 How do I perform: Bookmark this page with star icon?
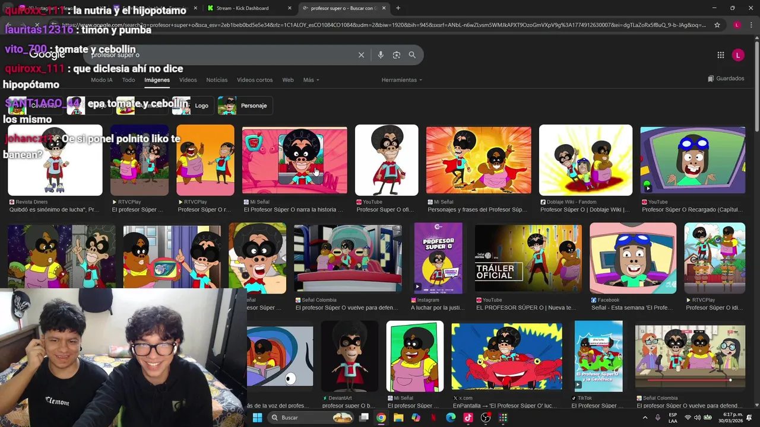coord(717,25)
